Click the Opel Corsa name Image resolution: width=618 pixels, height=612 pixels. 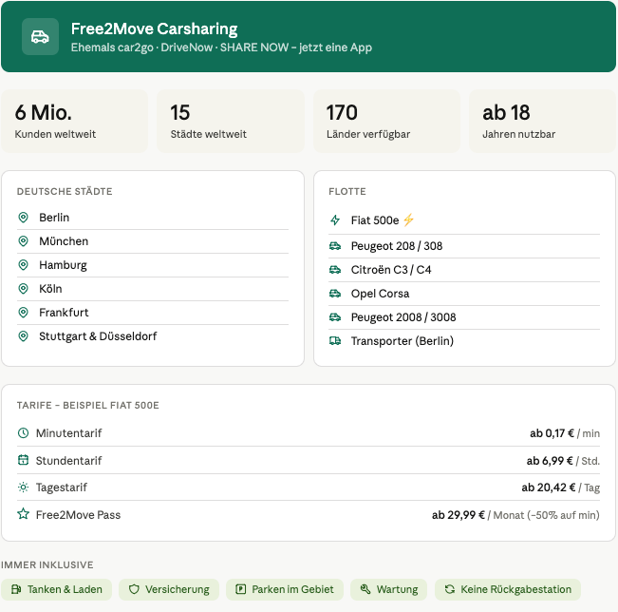380,294
